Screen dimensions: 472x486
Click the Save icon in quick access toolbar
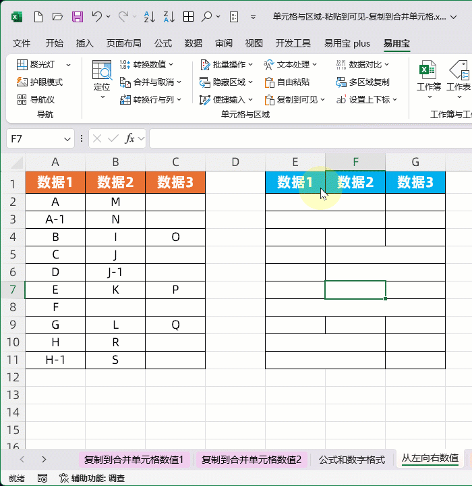tap(78, 16)
